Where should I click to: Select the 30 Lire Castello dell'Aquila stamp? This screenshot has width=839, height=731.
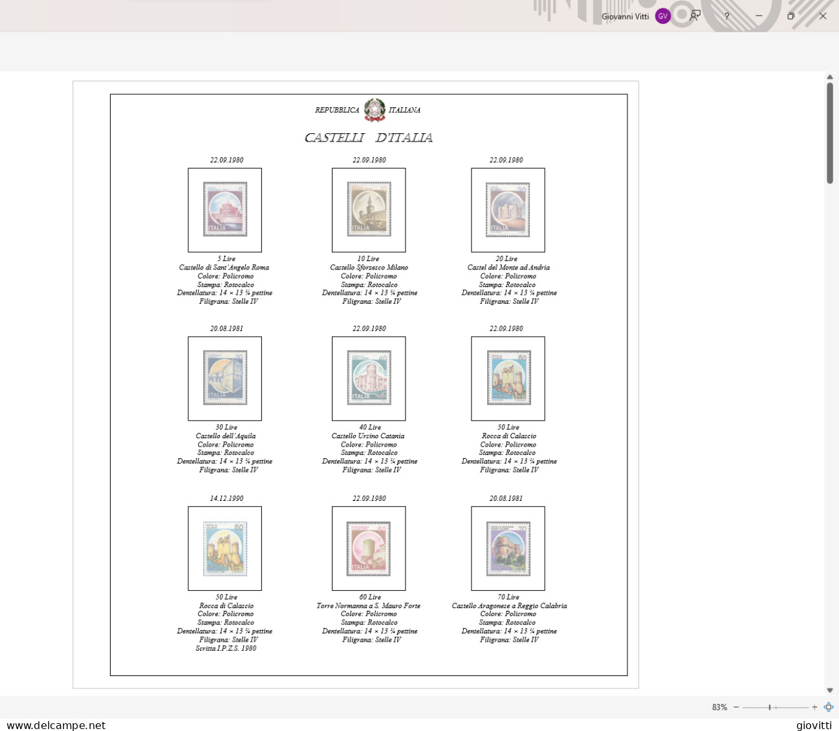[225, 378]
